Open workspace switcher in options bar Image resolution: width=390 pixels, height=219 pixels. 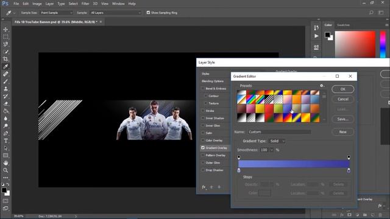click(x=381, y=13)
